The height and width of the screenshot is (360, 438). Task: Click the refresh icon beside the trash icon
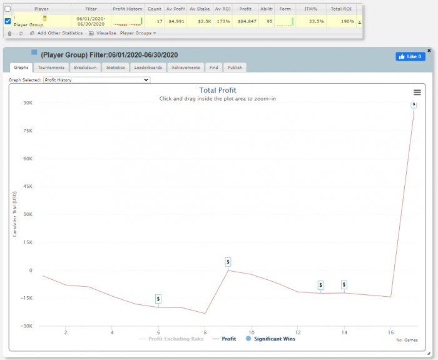tap(21, 33)
